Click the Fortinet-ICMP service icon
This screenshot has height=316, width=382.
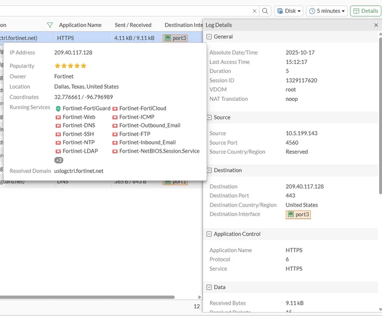point(115,117)
